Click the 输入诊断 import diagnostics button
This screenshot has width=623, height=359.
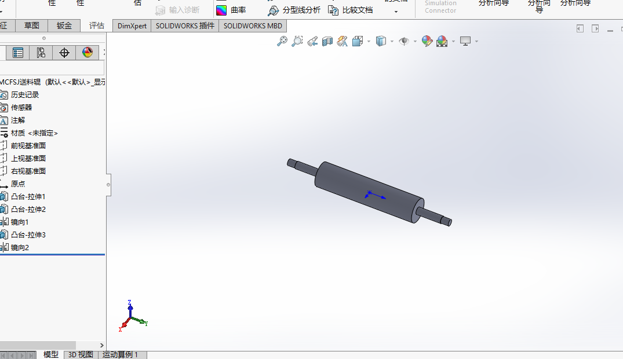click(x=177, y=10)
